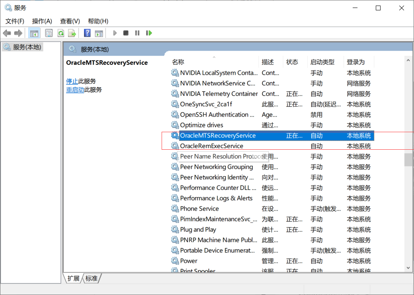Click the Start Service play icon

coord(115,33)
